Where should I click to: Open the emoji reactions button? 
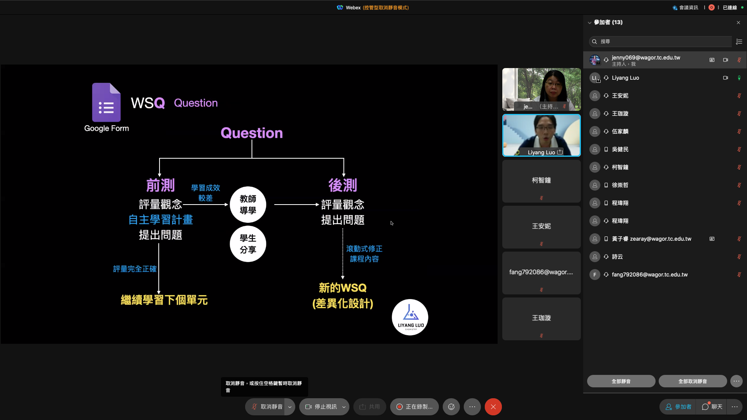point(451,407)
